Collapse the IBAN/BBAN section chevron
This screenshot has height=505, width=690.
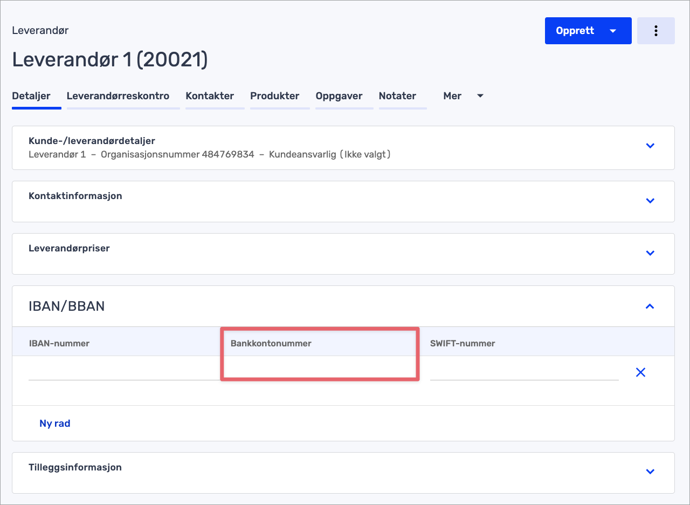pos(650,306)
